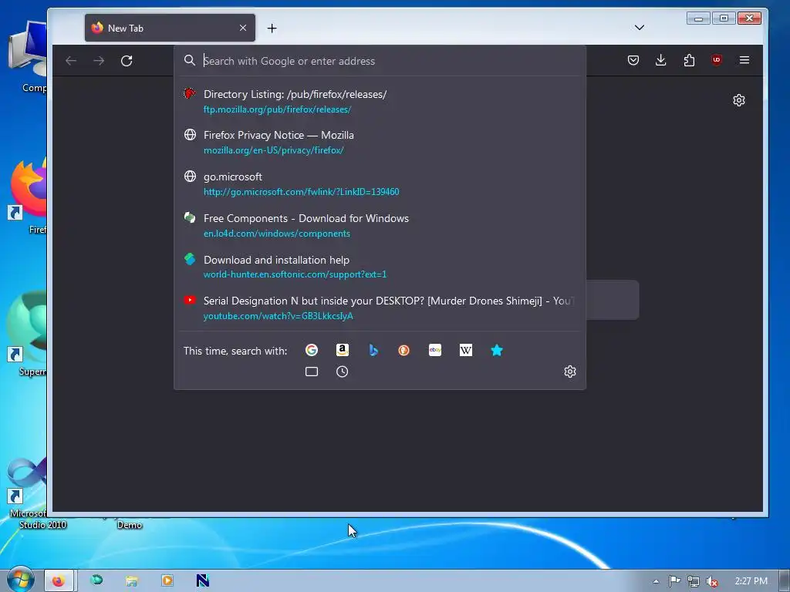Search this time with Wikipedia icon
The image size is (790, 592).
(x=465, y=350)
